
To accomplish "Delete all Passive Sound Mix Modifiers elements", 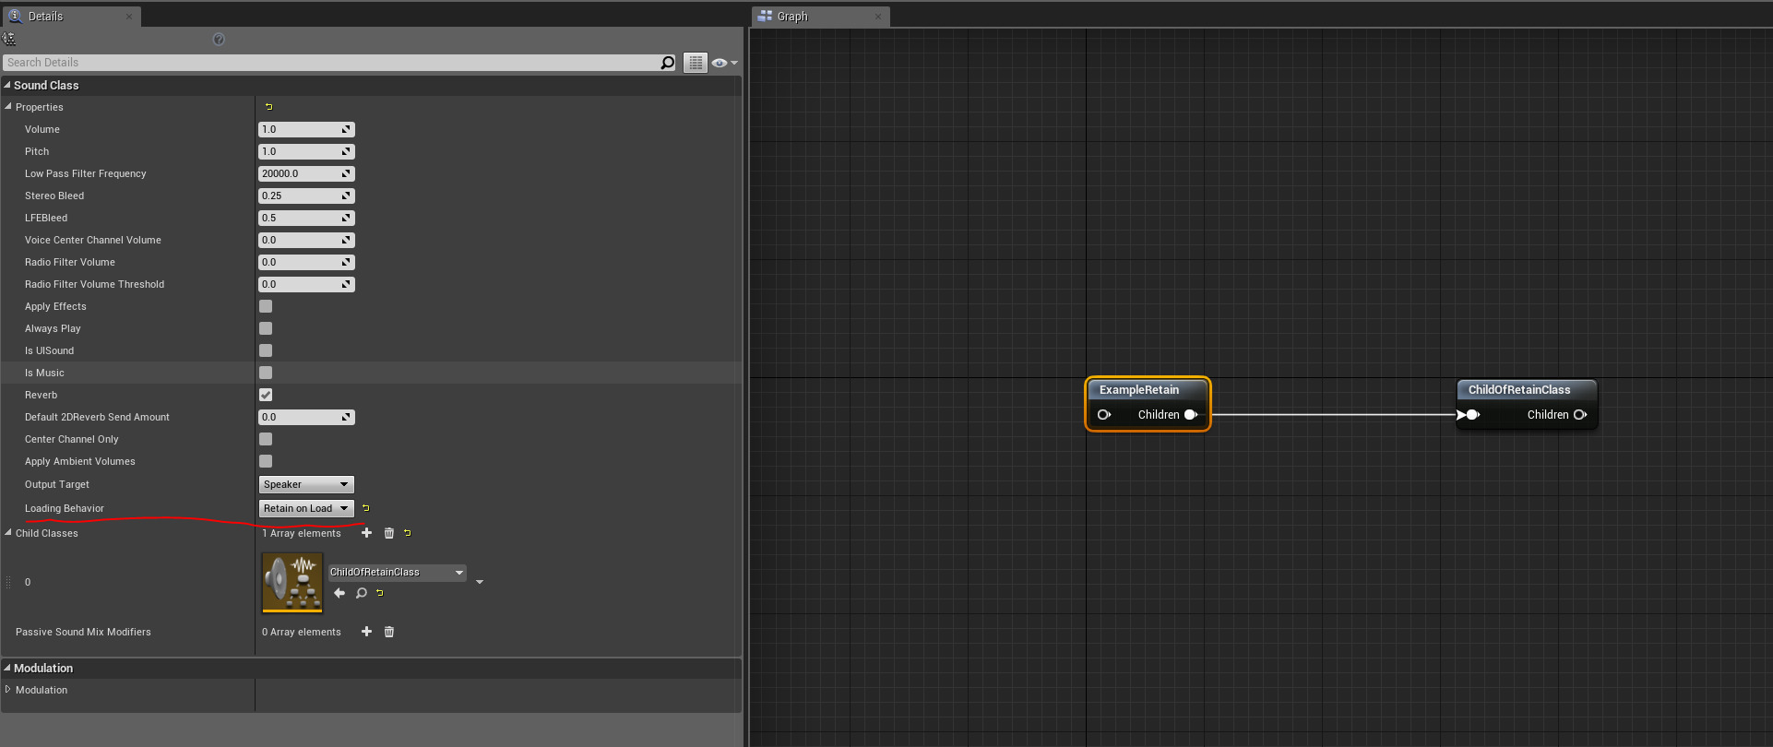I will tap(389, 632).
